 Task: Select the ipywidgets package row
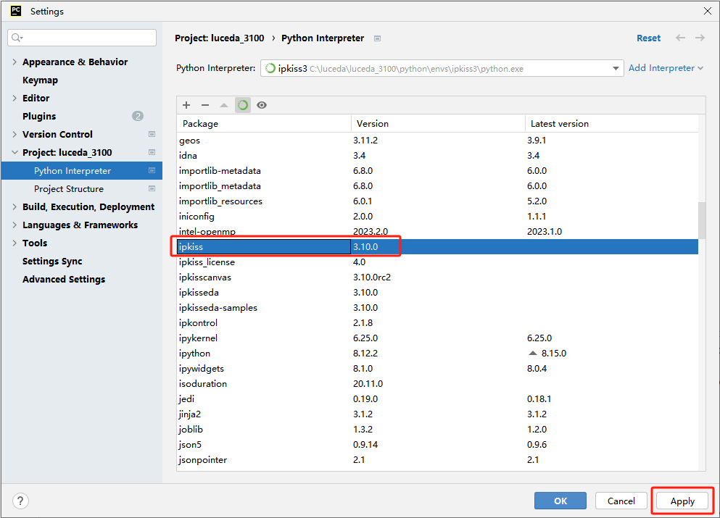point(438,369)
